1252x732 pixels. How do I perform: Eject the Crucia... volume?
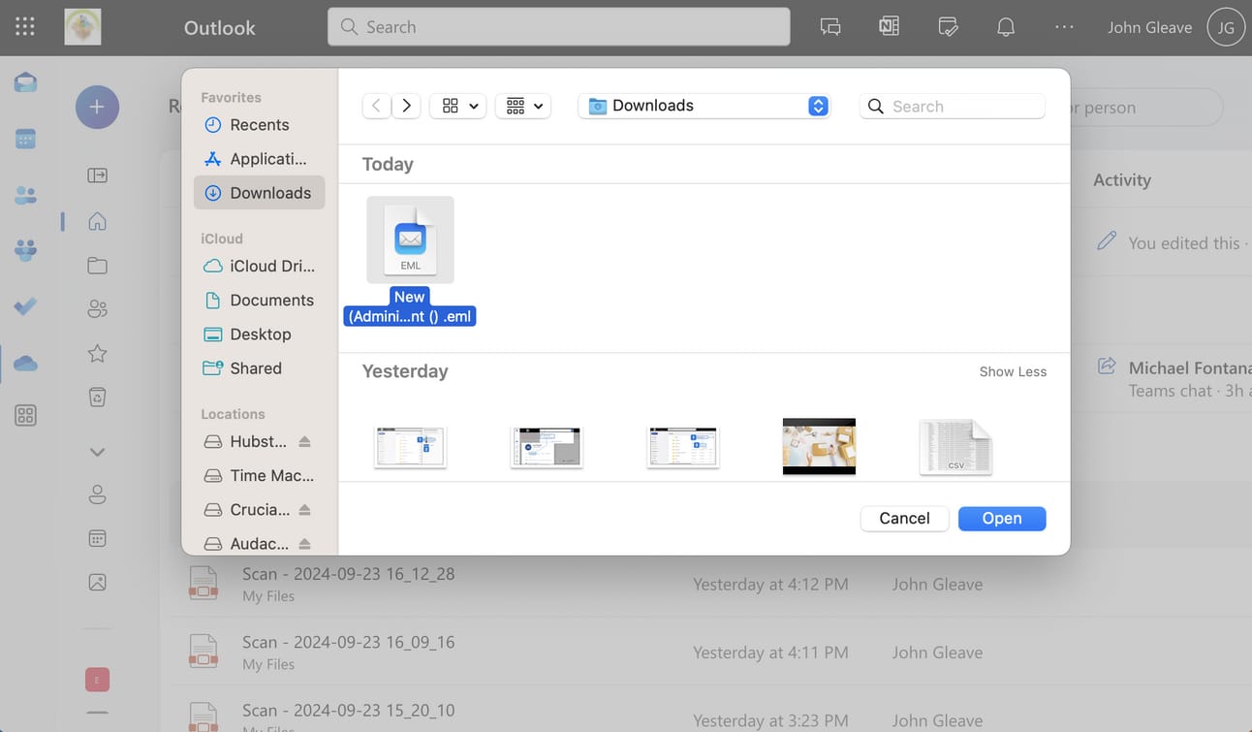[x=304, y=509]
